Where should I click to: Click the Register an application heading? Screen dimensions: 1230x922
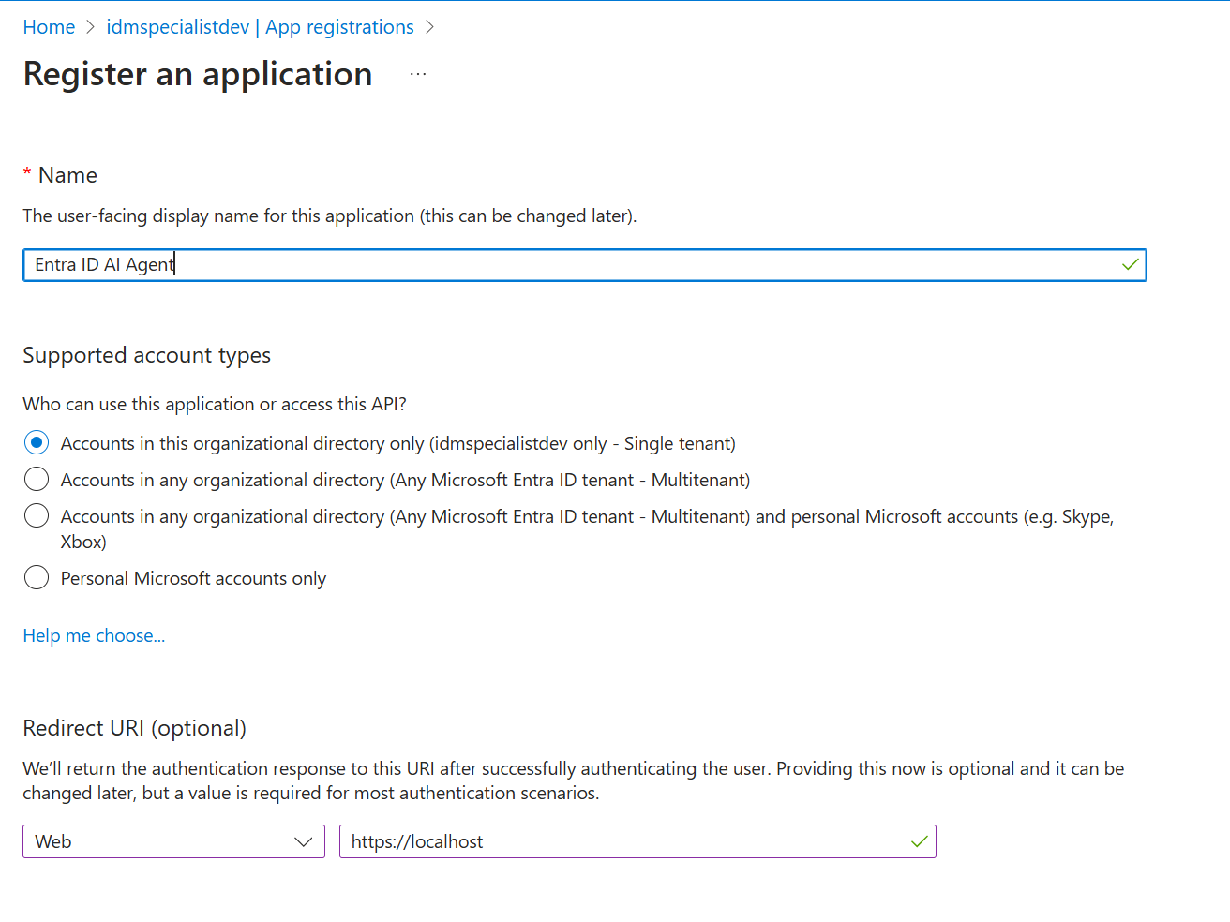(198, 74)
